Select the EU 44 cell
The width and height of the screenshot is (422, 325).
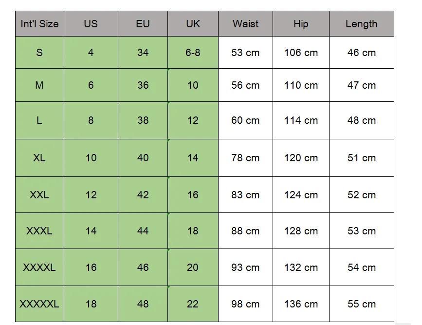coord(143,230)
